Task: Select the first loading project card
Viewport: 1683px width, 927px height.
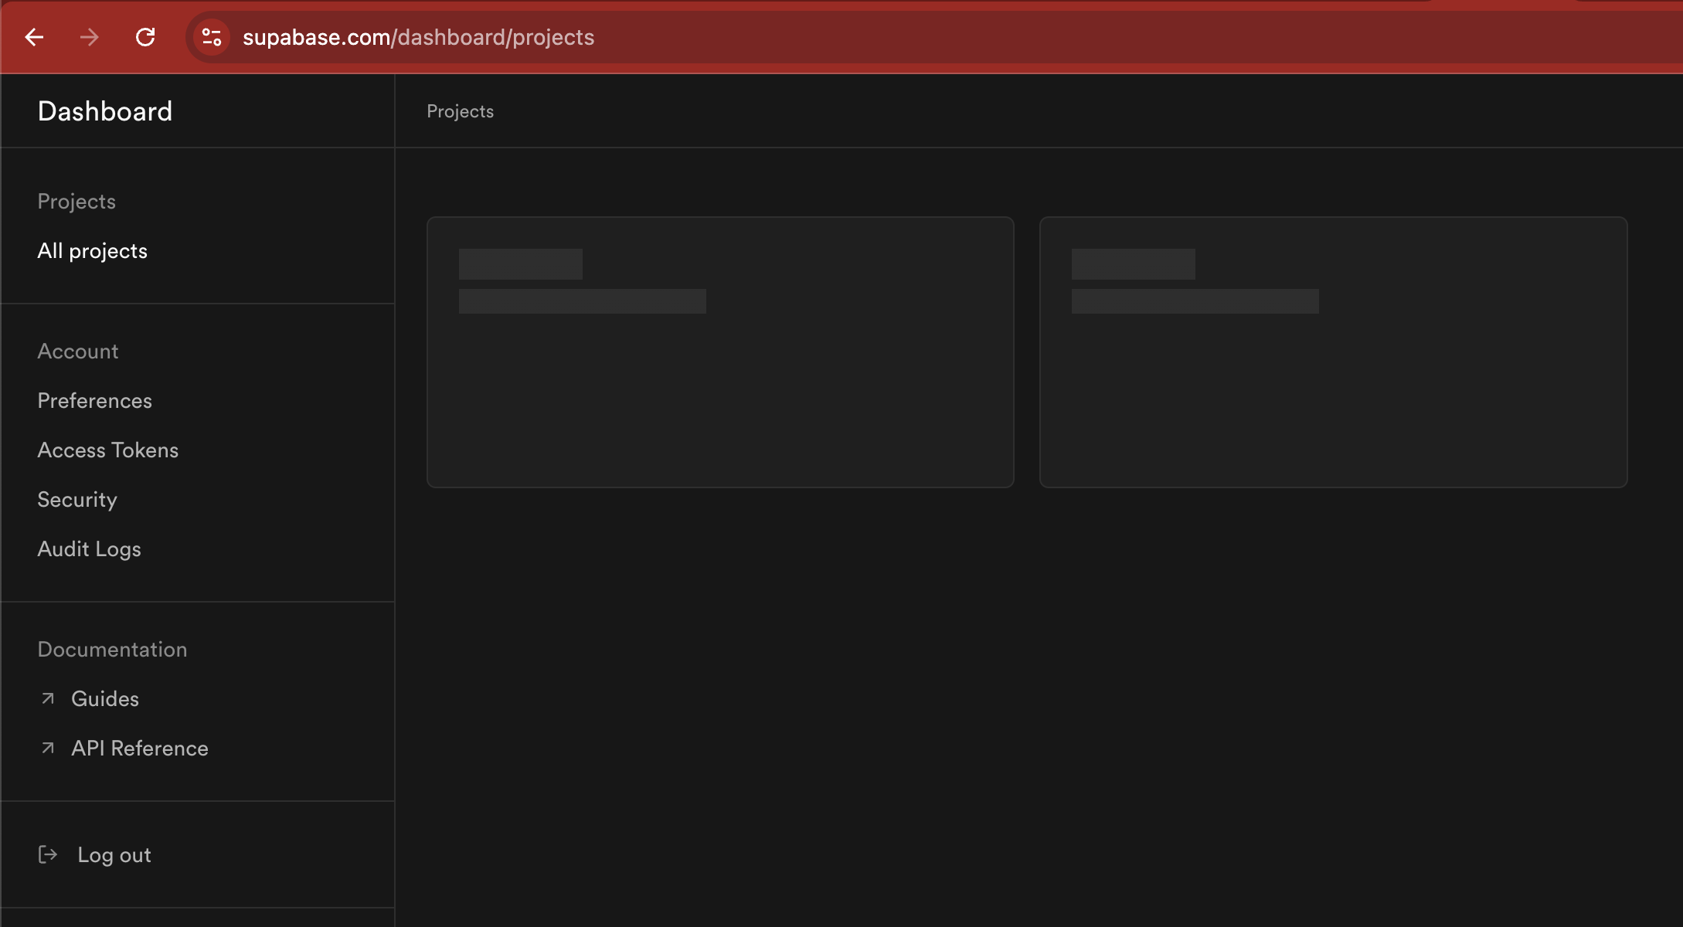Action: 720,352
